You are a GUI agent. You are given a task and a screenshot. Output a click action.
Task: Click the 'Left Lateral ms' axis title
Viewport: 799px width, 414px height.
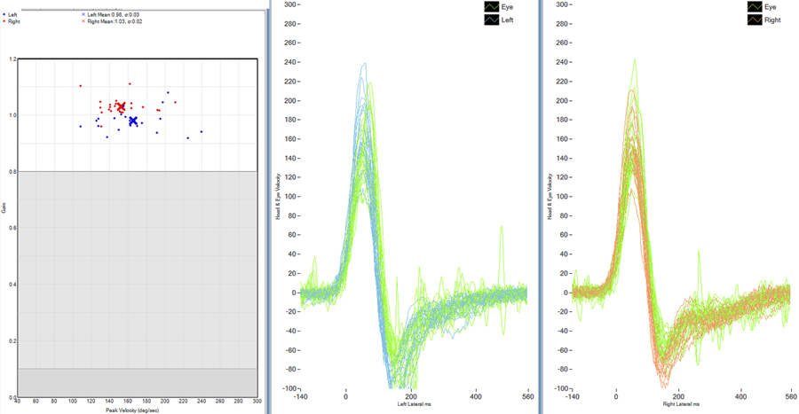coord(415,404)
